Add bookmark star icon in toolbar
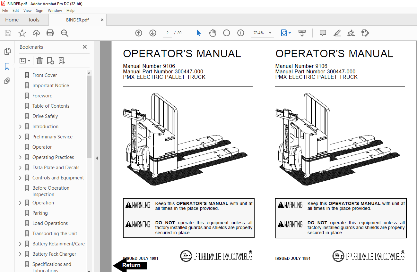The image size is (417, 272). tap(22, 33)
